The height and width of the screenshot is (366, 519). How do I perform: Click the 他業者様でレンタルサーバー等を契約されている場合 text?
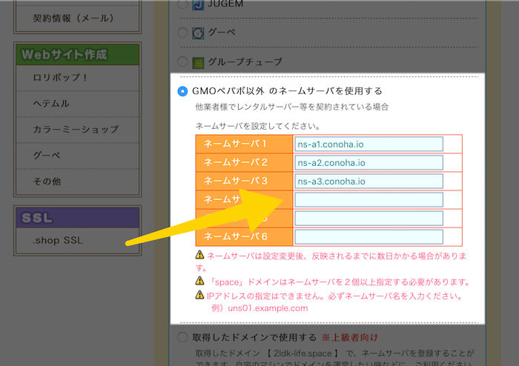pos(291,107)
